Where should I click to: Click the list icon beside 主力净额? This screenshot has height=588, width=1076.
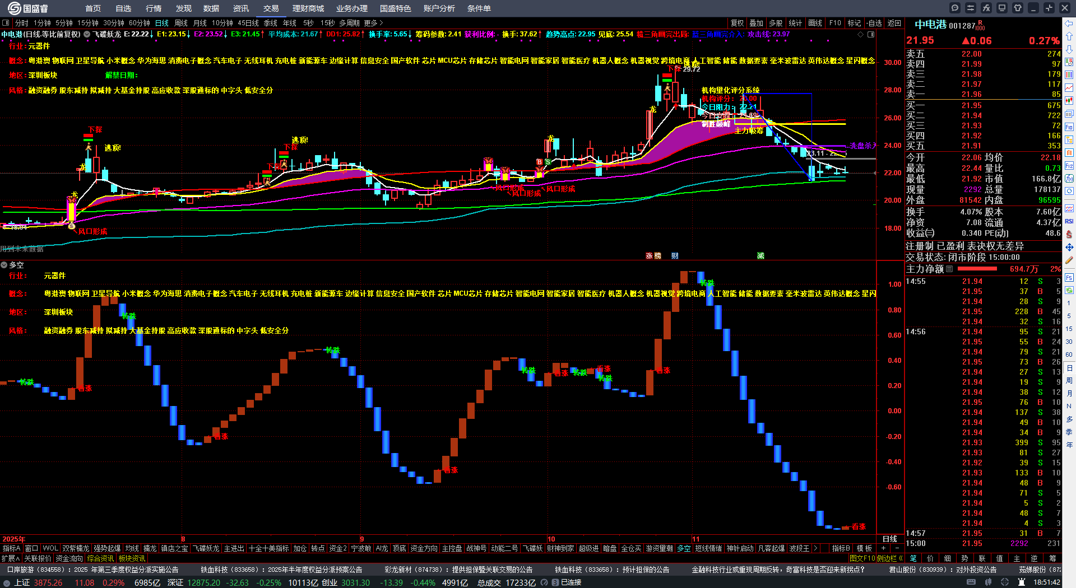pos(949,269)
